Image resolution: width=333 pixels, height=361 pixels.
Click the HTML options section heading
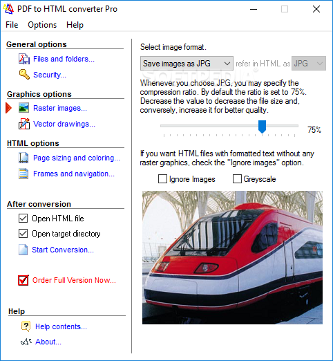coord(33,143)
